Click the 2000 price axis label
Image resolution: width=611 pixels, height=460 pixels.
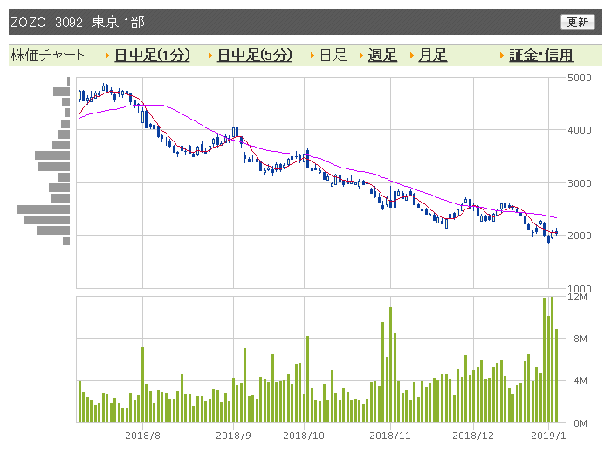click(579, 236)
